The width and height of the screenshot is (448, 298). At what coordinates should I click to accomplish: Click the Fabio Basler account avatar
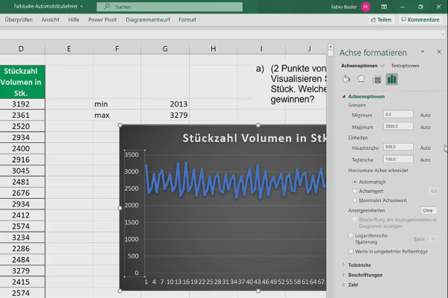pyautogui.click(x=366, y=7)
